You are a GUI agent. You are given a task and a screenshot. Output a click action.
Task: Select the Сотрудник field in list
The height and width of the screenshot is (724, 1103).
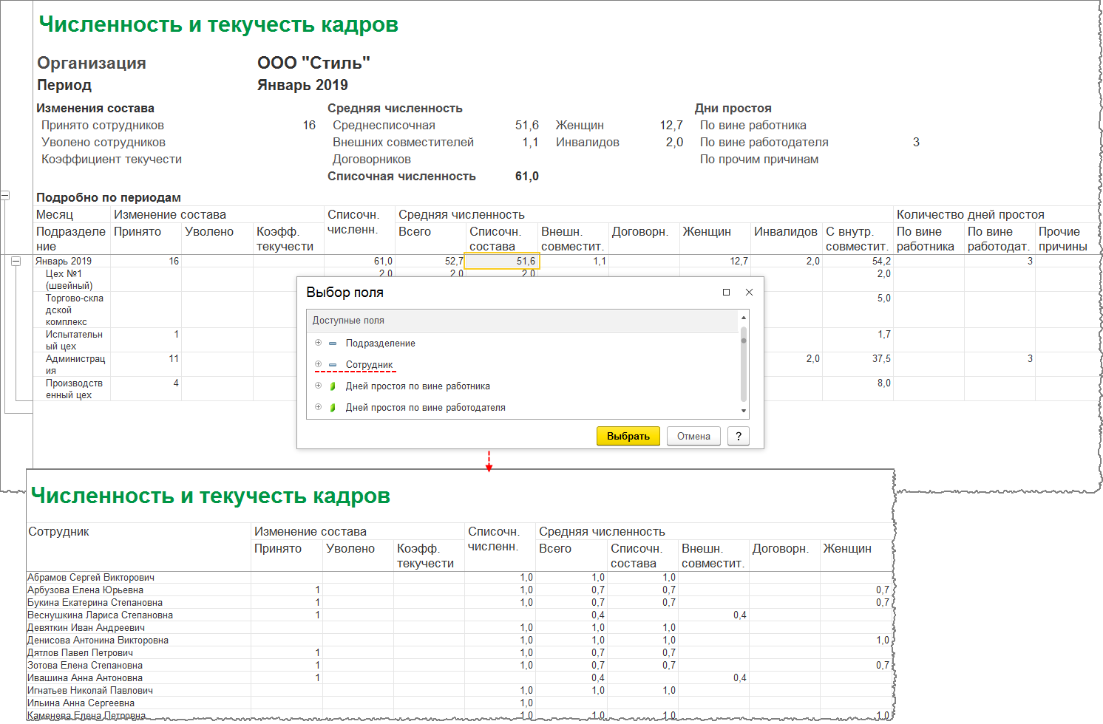369,365
